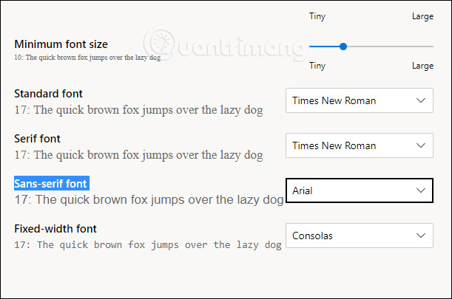Click the sample text under Standard font
Image resolution: width=452 pixels, height=299 pixels.
pyautogui.click(x=138, y=109)
